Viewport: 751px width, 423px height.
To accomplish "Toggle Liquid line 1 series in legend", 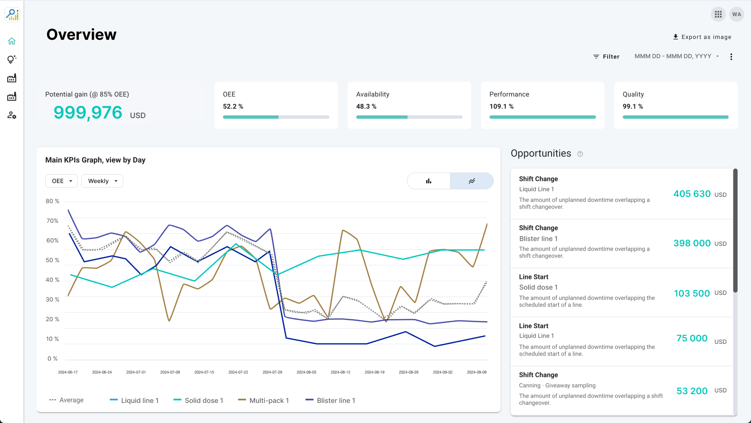I will (x=134, y=400).
